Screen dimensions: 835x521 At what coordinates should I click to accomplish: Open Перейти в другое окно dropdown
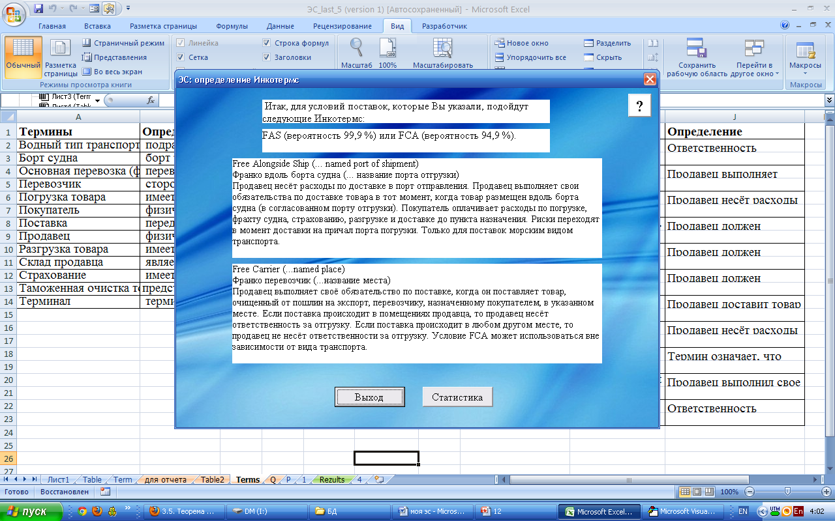click(755, 57)
